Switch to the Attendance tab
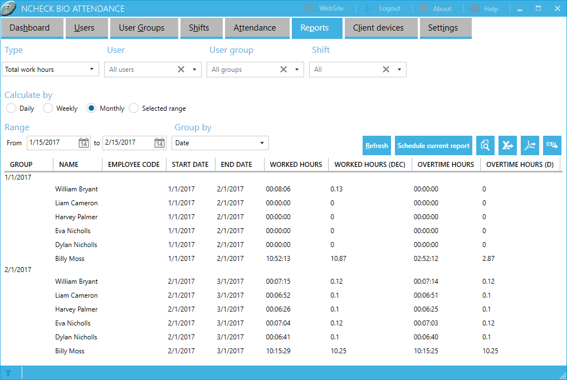The width and height of the screenshot is (567, 380). click(255, 28)
